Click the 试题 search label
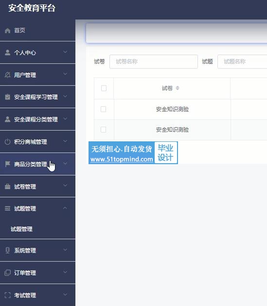267x306 pixels. 207,62
